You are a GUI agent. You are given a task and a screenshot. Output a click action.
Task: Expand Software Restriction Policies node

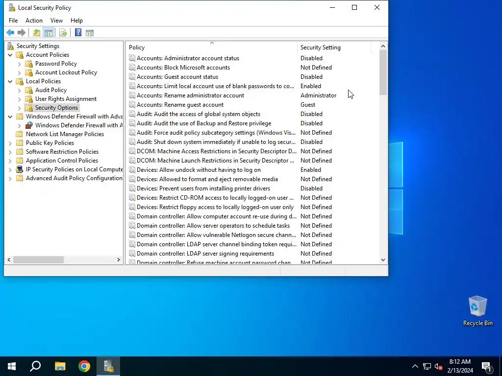point(10,152)
